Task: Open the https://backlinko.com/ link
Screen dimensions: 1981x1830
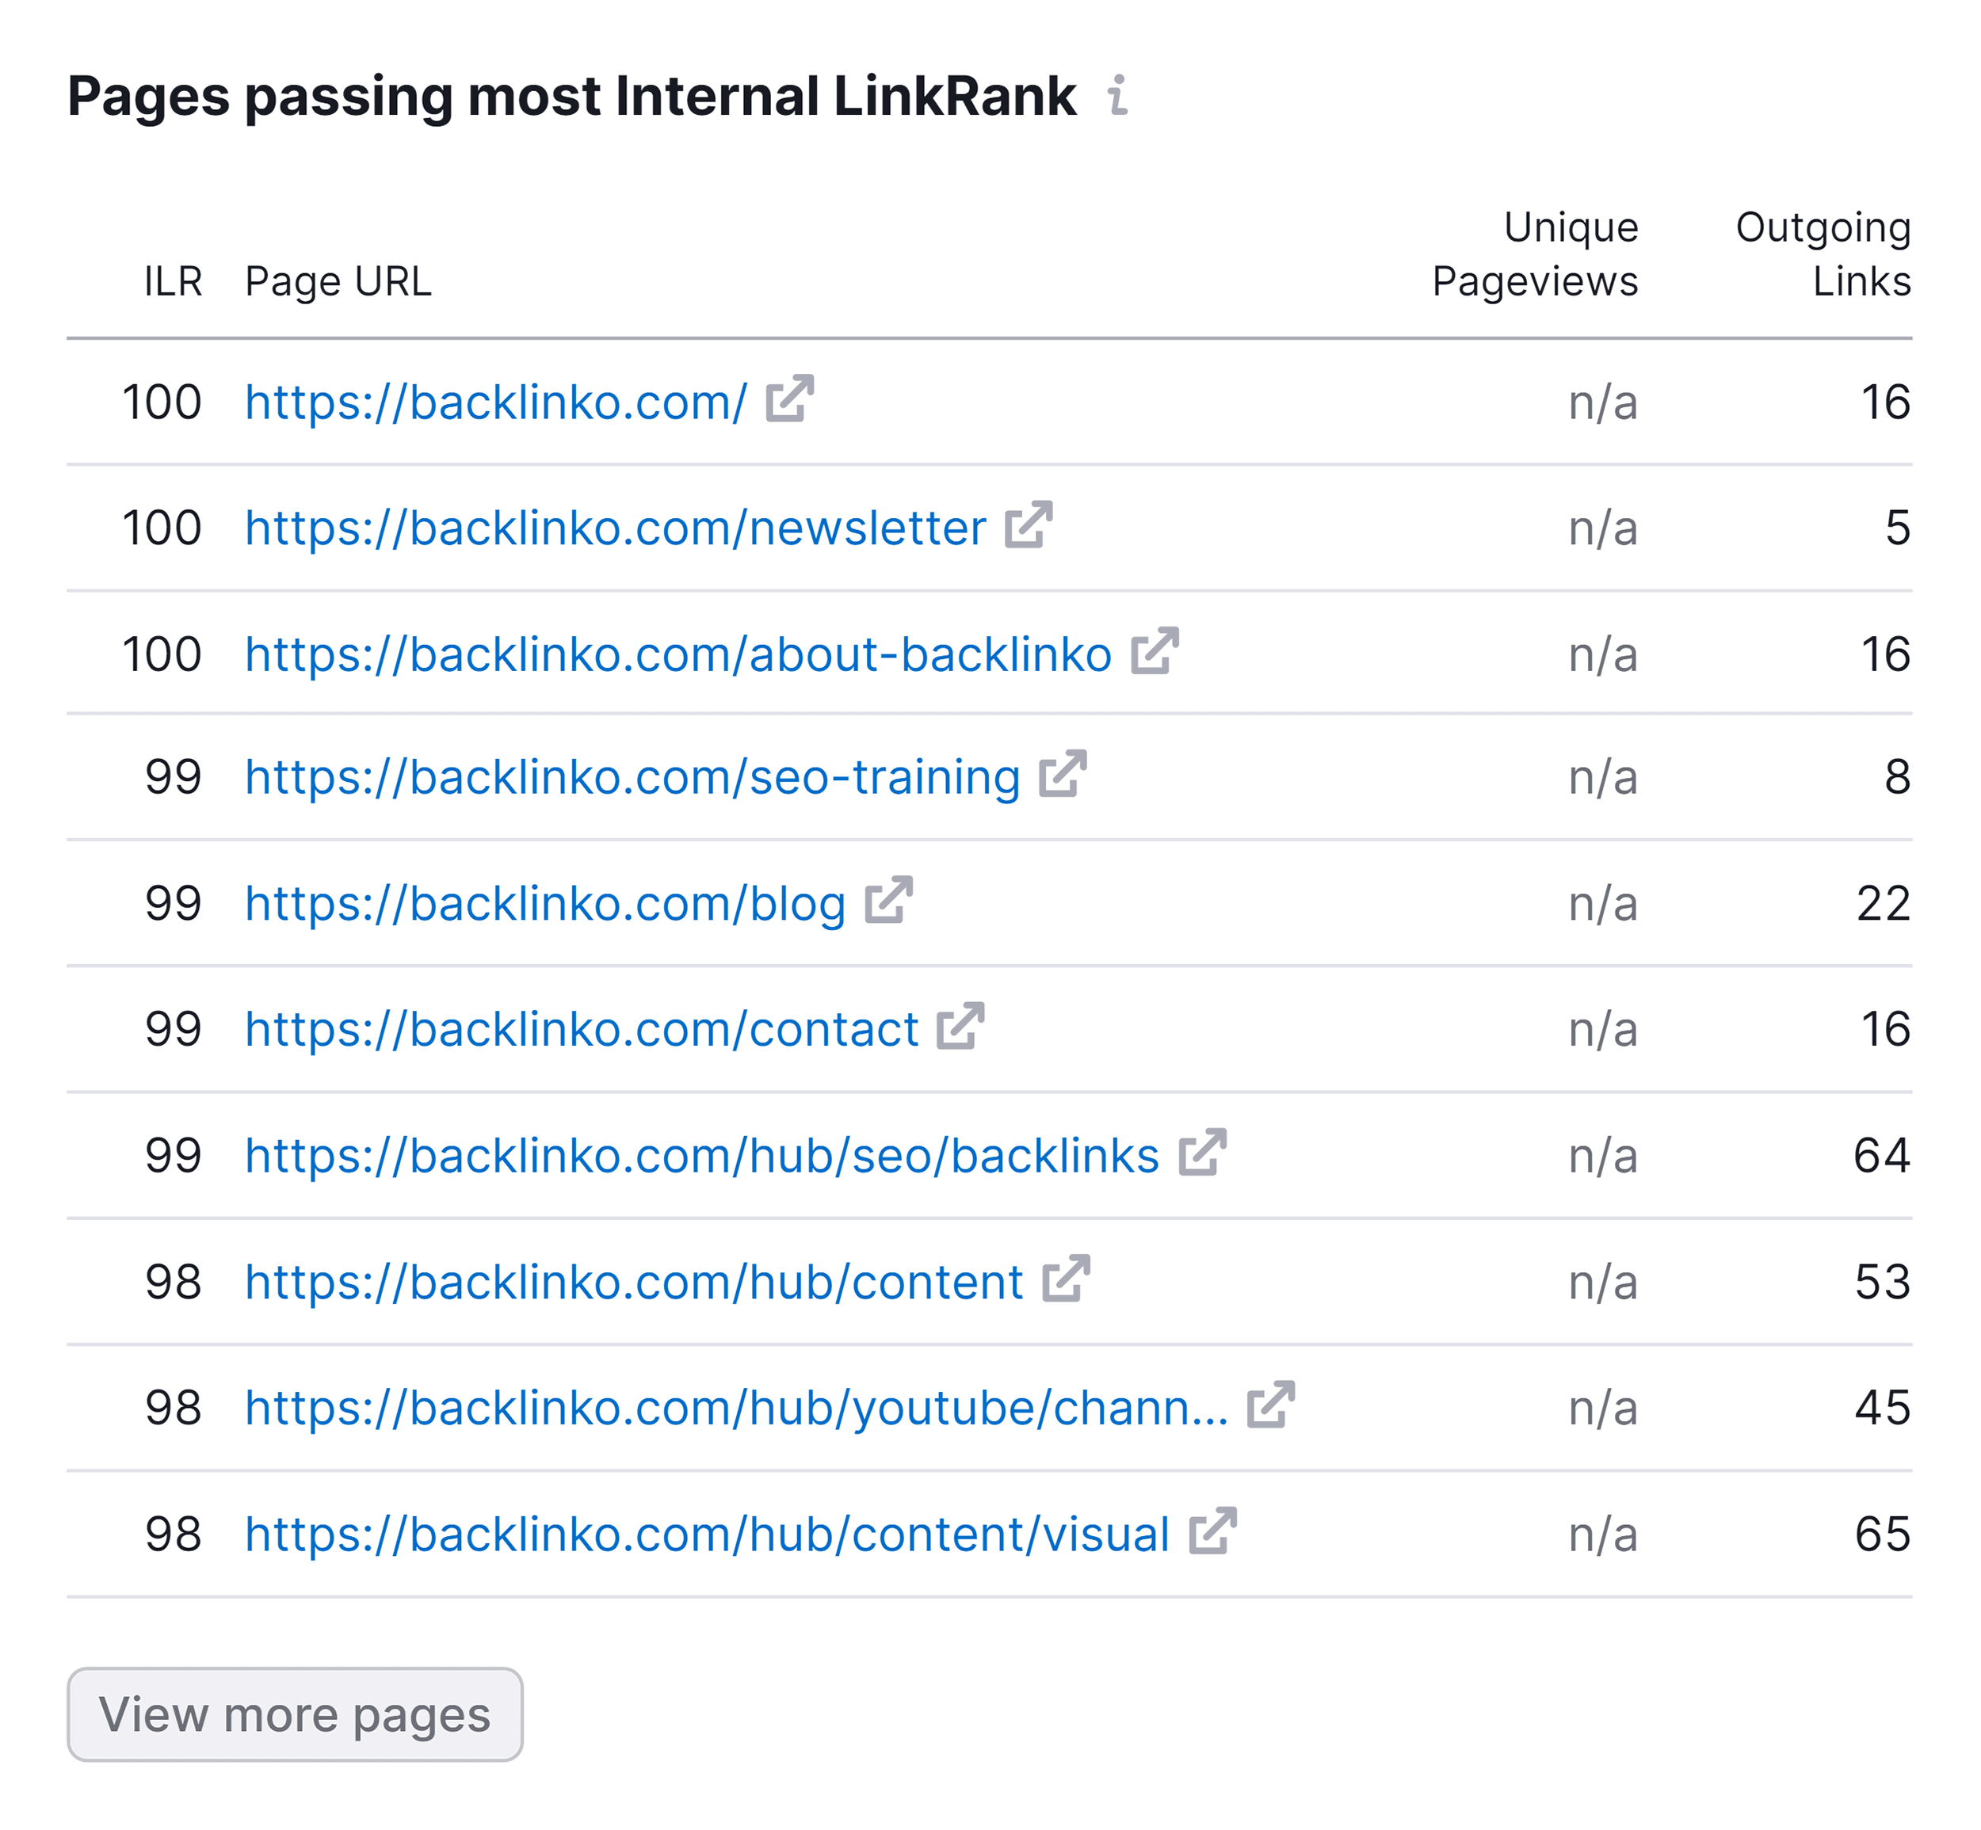Action: pos(495,402)
